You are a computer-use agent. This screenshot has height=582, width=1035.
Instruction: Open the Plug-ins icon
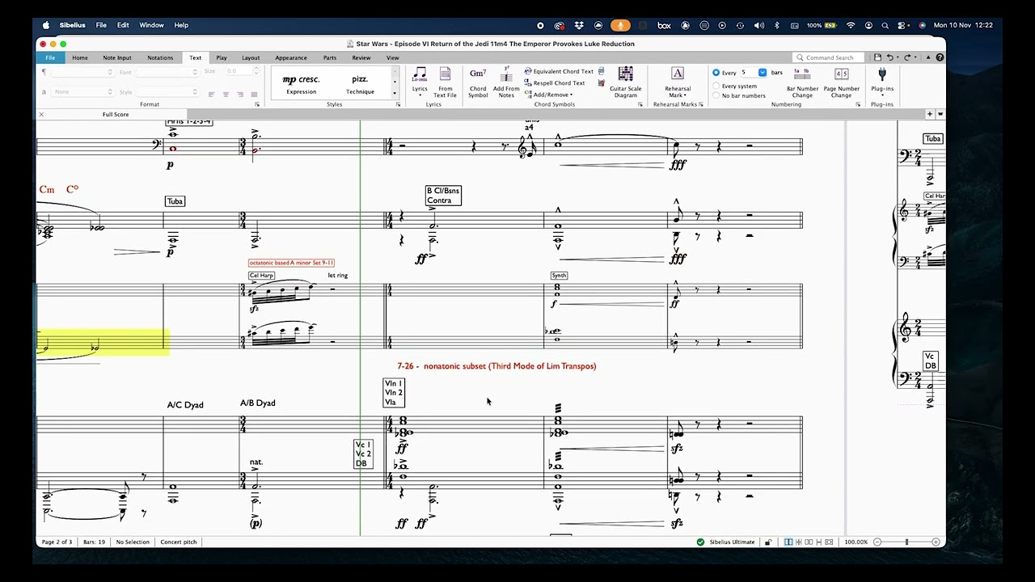click(882, 74)
